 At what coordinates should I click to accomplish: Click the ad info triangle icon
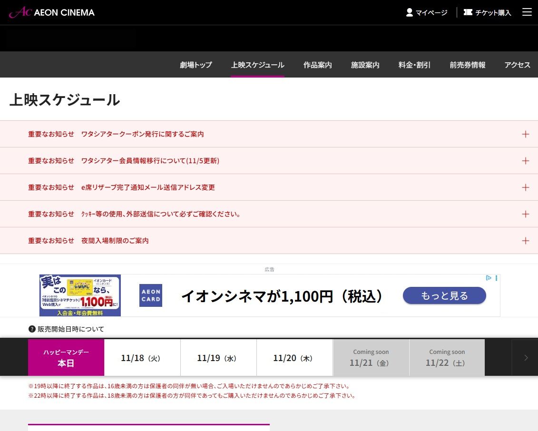pos(489,278)
